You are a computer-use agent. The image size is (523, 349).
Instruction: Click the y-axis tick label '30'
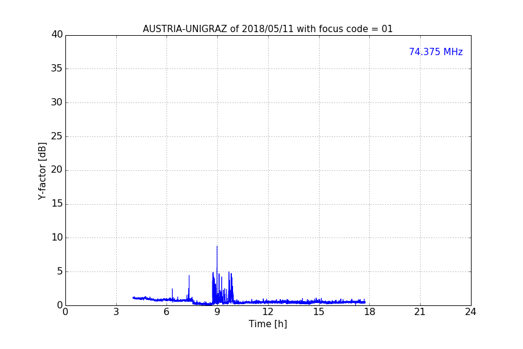pos(57,102)
